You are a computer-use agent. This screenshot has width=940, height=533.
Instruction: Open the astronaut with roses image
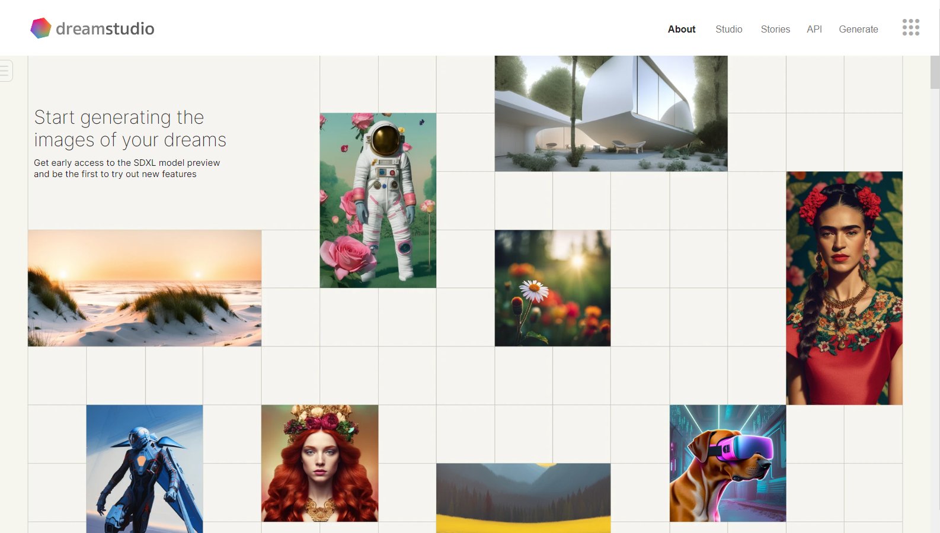click(378, 200)
